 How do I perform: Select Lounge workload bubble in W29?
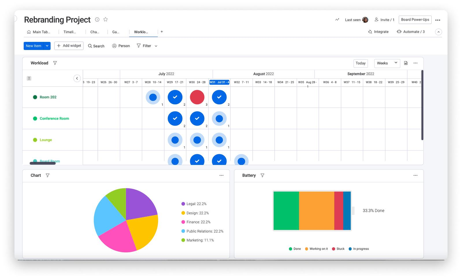175,140
